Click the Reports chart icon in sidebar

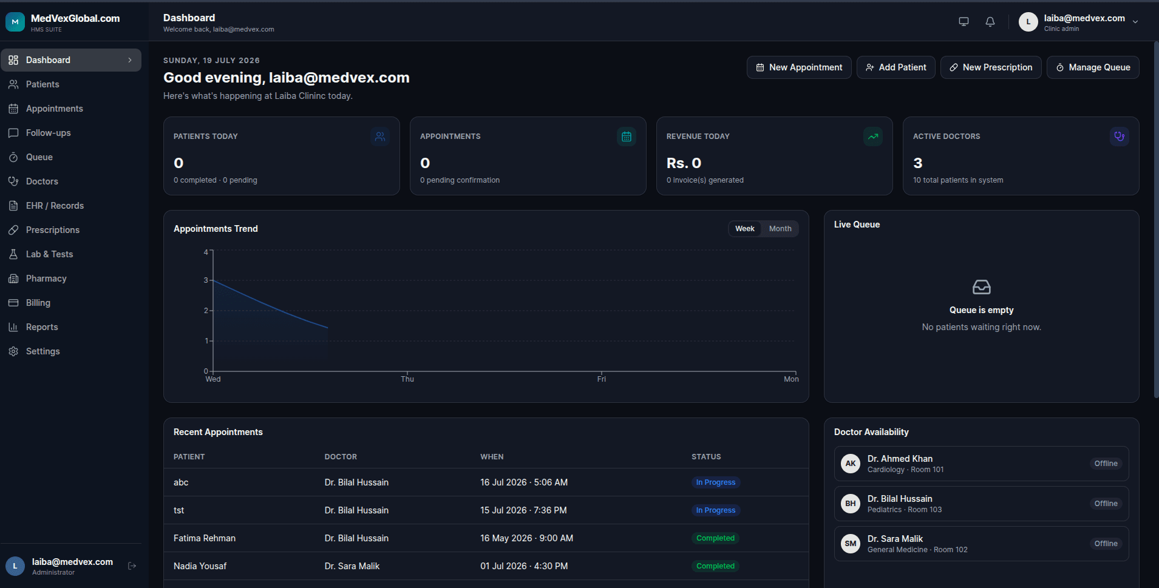pos(13,327)
